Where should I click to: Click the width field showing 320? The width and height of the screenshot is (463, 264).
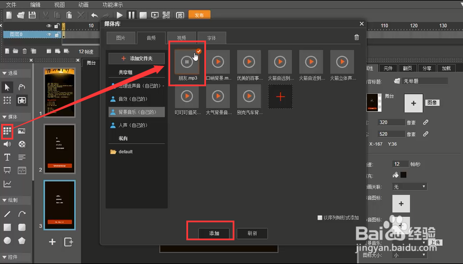pos(391,122)
